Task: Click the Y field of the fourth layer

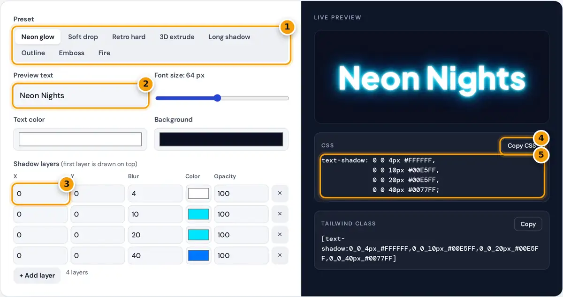Action: click(x=98, y=255)
